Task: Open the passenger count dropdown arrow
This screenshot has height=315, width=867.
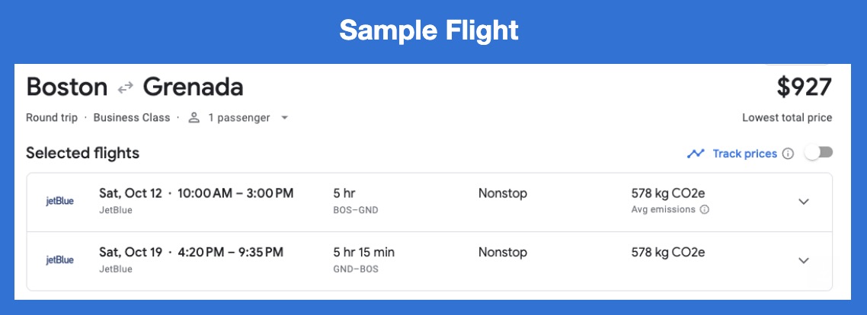Action: click(284, 118)
